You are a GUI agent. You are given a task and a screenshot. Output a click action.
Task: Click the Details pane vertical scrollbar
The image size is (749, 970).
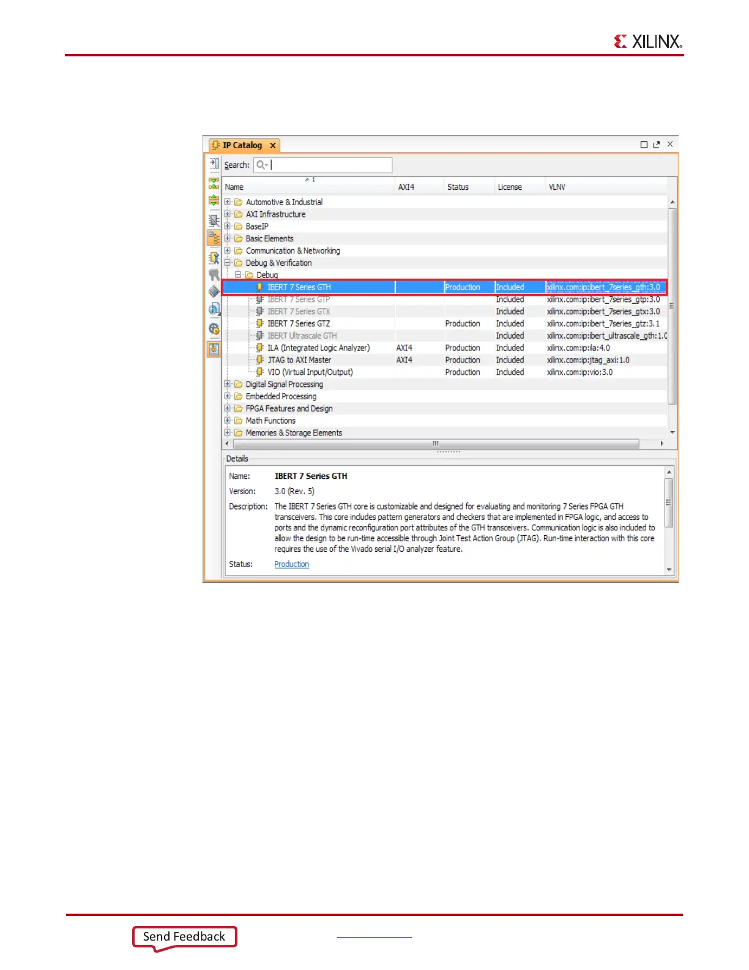(x=669, y=503)
